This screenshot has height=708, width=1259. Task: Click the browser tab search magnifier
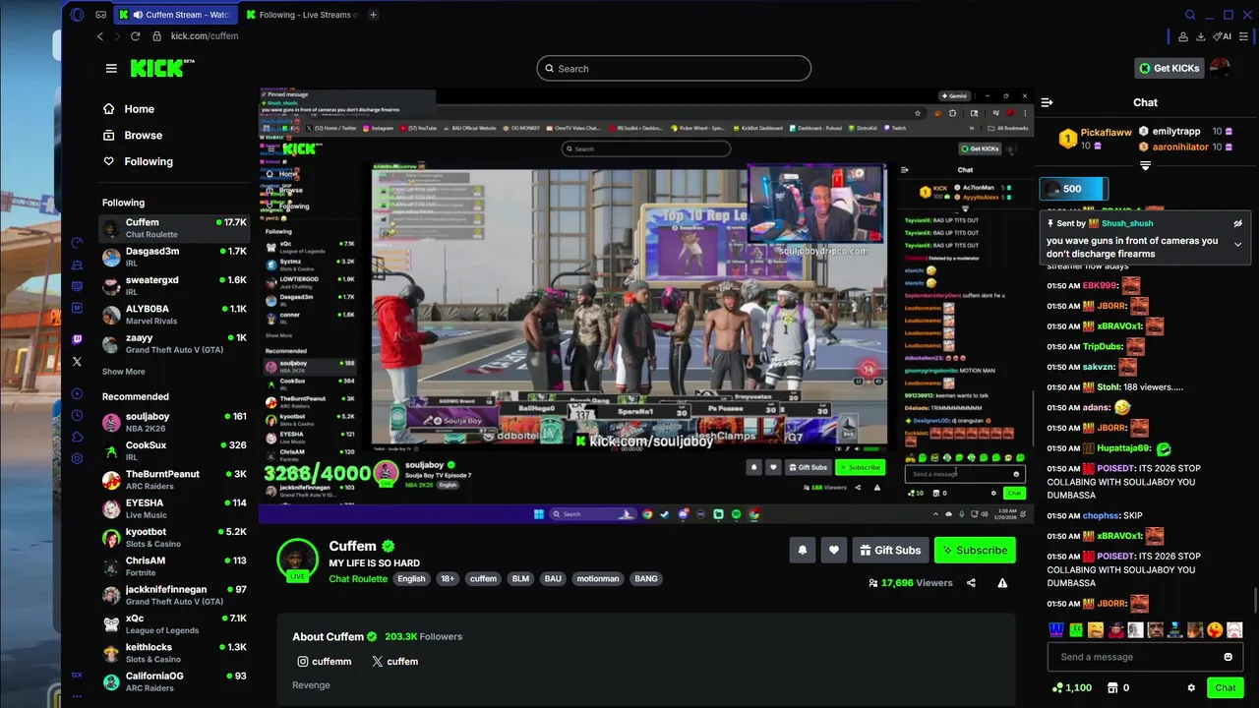point(1190,15)
